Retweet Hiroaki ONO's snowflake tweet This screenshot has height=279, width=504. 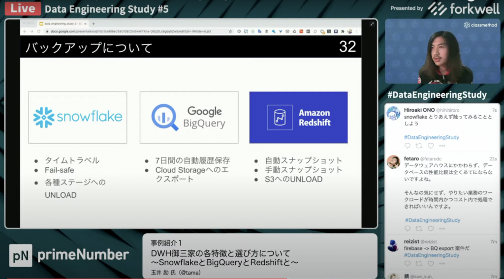419,146
